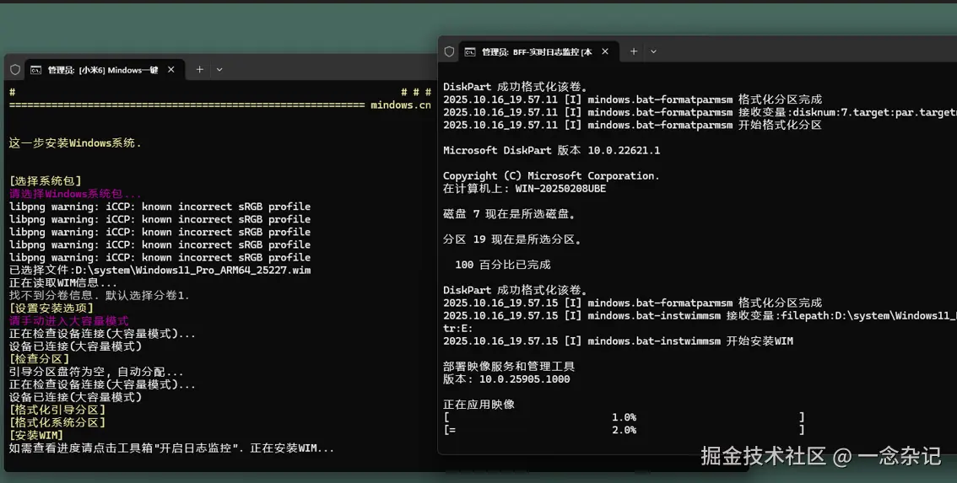This screenshot has width=957, height=483.
Task: Click the instwimmsm 开始安装WIM log line
Action: 619,341
